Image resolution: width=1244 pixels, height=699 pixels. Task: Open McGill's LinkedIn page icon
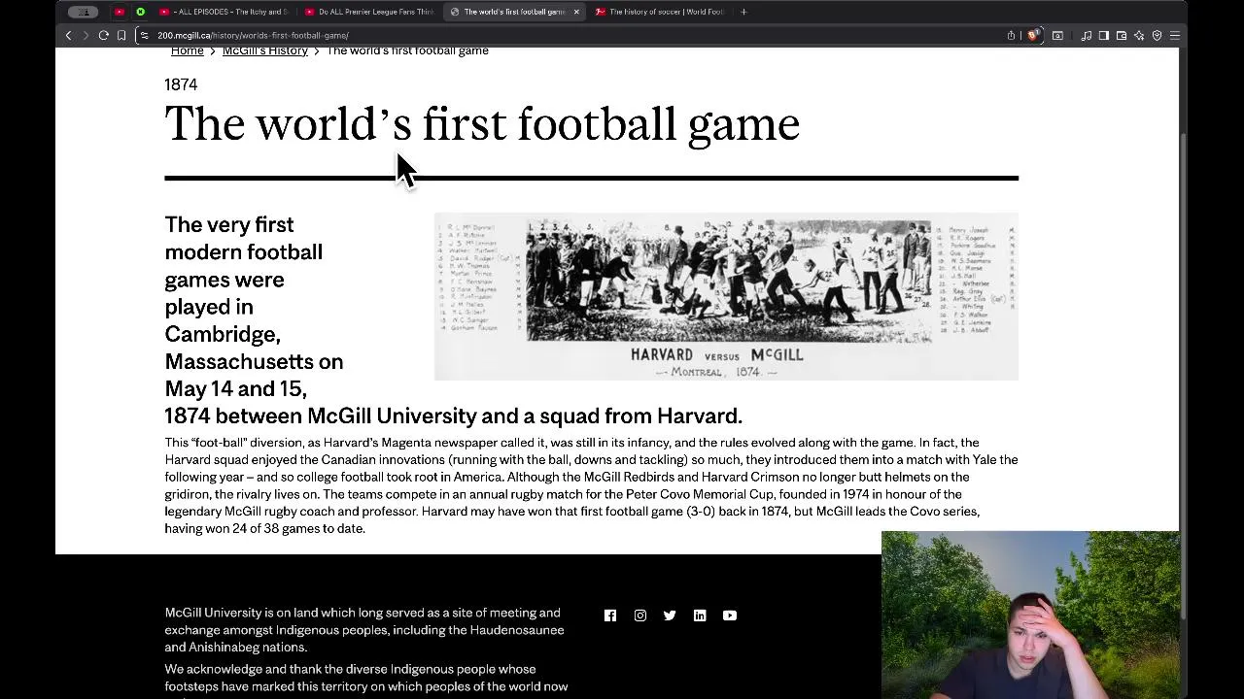click(700, 616)
